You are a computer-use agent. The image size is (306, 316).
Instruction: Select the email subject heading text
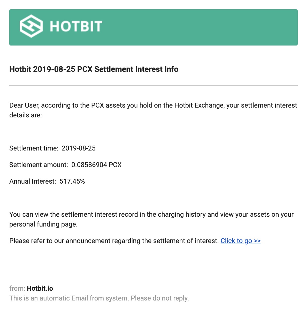pos(94,69)
